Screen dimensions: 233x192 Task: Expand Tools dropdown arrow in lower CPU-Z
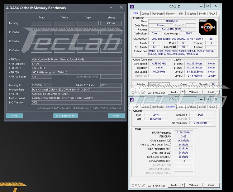[182, 185]
